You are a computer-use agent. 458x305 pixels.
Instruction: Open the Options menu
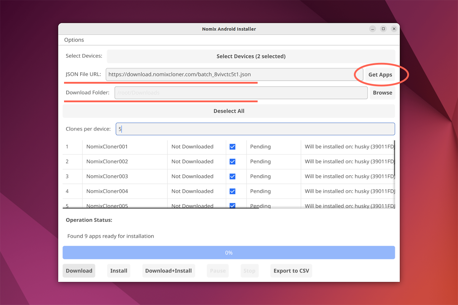tap(74, 40)
